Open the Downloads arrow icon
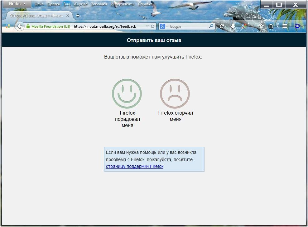Viewport: 308px width, 227px height. [233, 26]
